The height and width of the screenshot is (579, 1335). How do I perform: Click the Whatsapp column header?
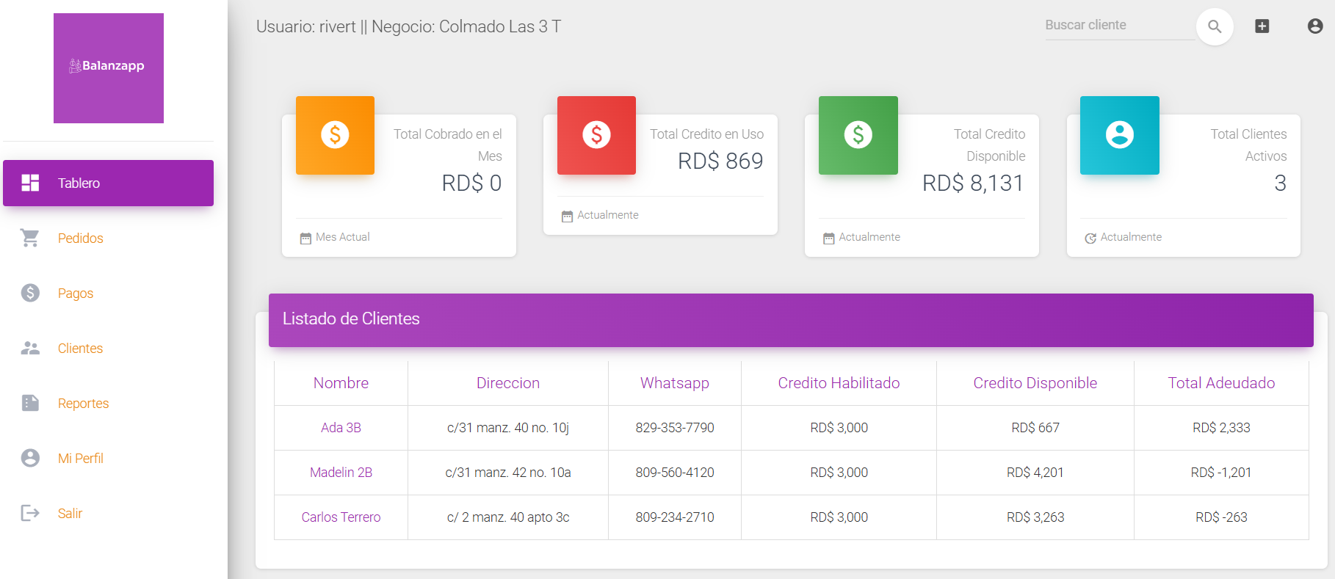(675, 383)
